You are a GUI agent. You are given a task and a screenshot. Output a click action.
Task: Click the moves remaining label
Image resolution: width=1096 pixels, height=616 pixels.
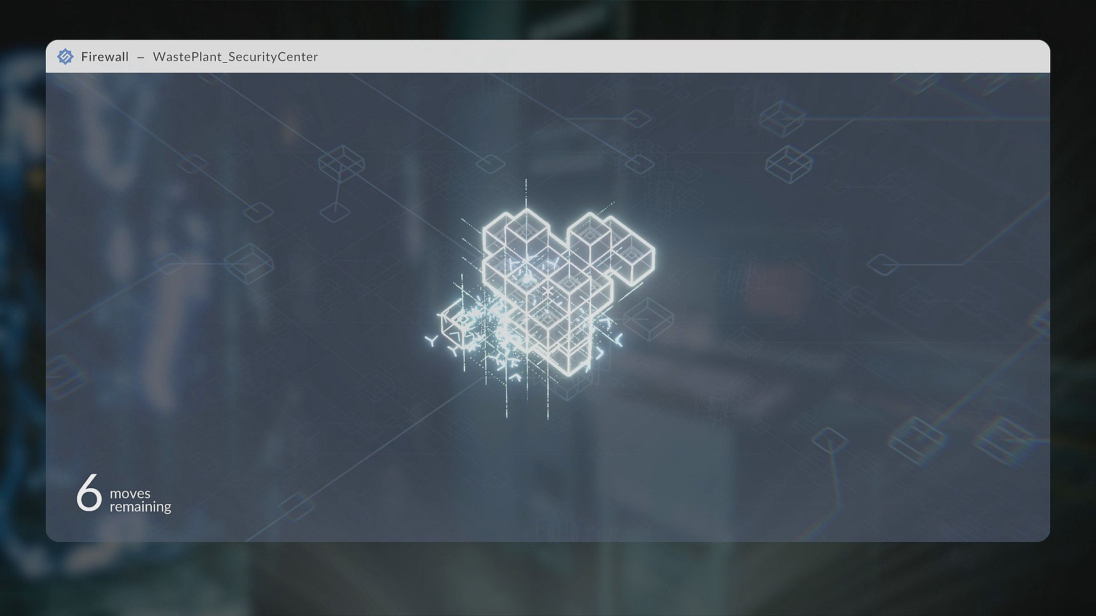coord(140,500)
